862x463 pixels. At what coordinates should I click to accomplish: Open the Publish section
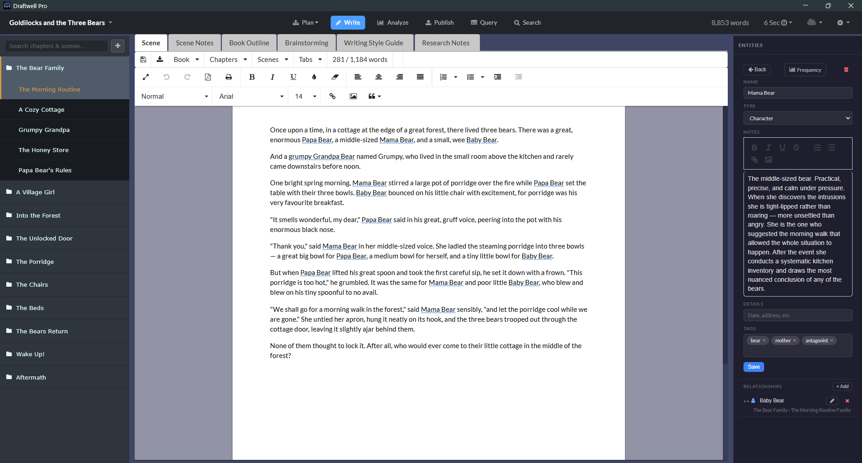(x=440, y=22)
